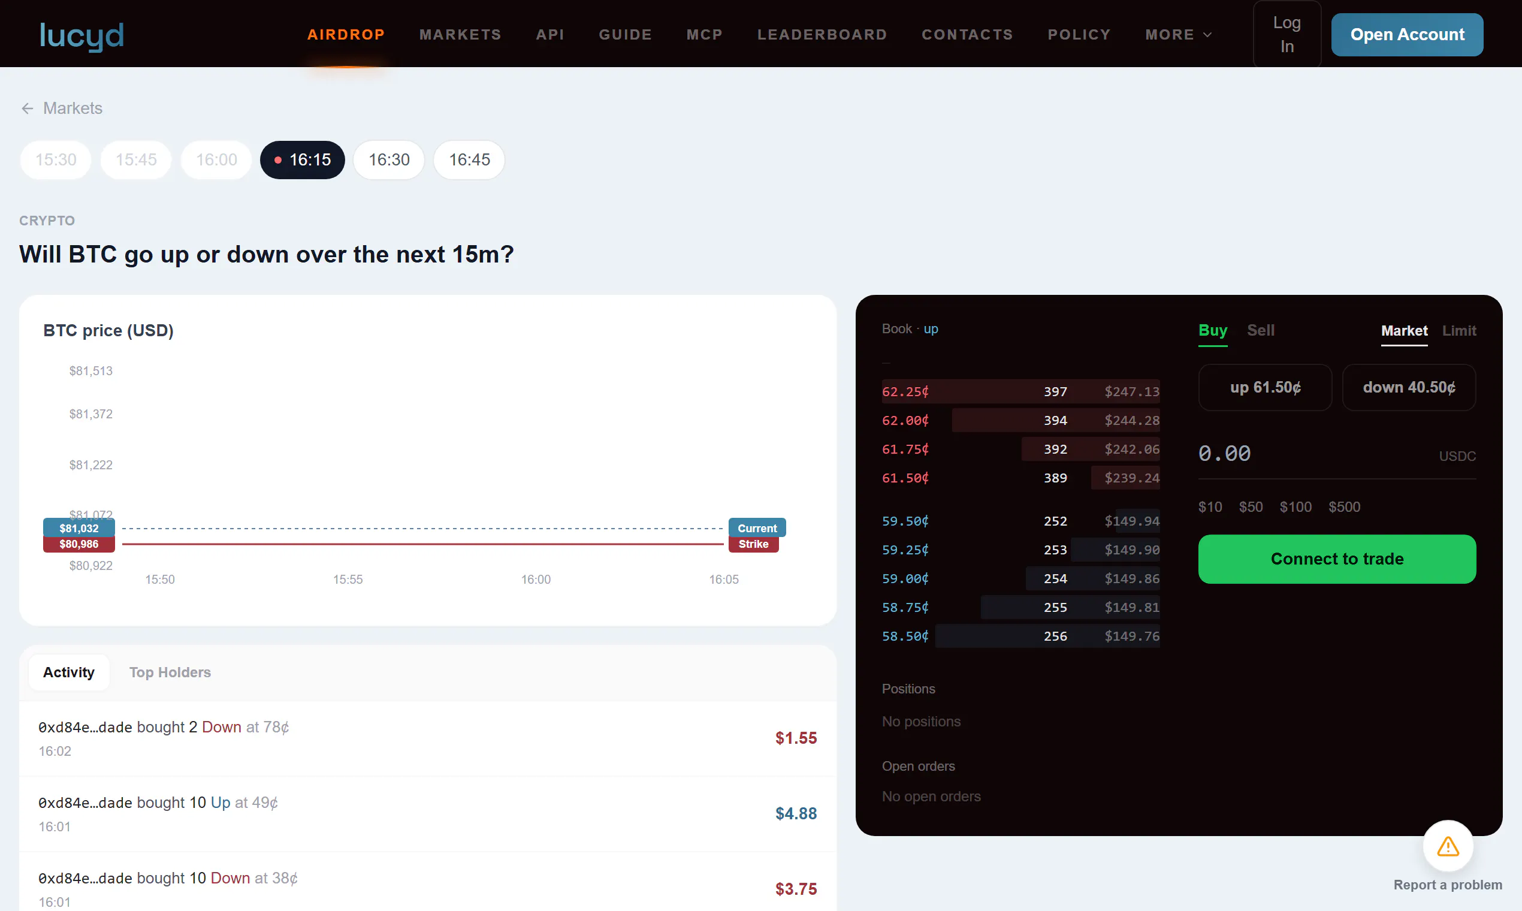Screen dimensions: 1522x911
Task: Expand the MORE menu chevron
Action: point(1207,35)
